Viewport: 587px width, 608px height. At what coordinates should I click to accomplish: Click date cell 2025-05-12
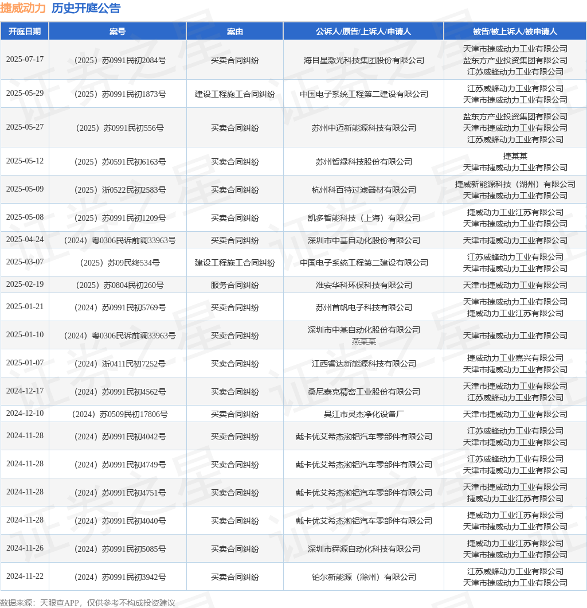25,161
